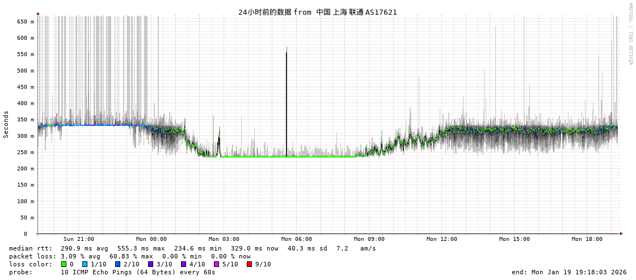The image size is (636, 280).
Task: Click the magenta 5/10 loss swatch
Action: pyautogui.click(x=216, y=264)
